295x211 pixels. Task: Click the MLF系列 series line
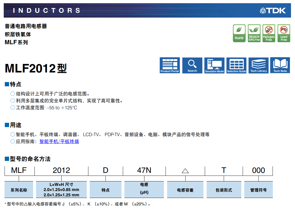16,42
